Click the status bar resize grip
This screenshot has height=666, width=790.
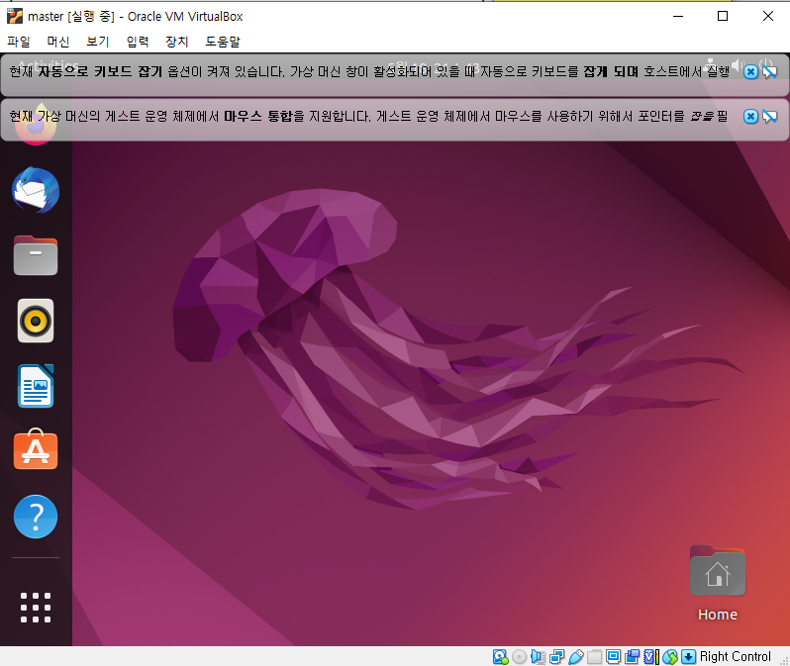tap(784, 661)
